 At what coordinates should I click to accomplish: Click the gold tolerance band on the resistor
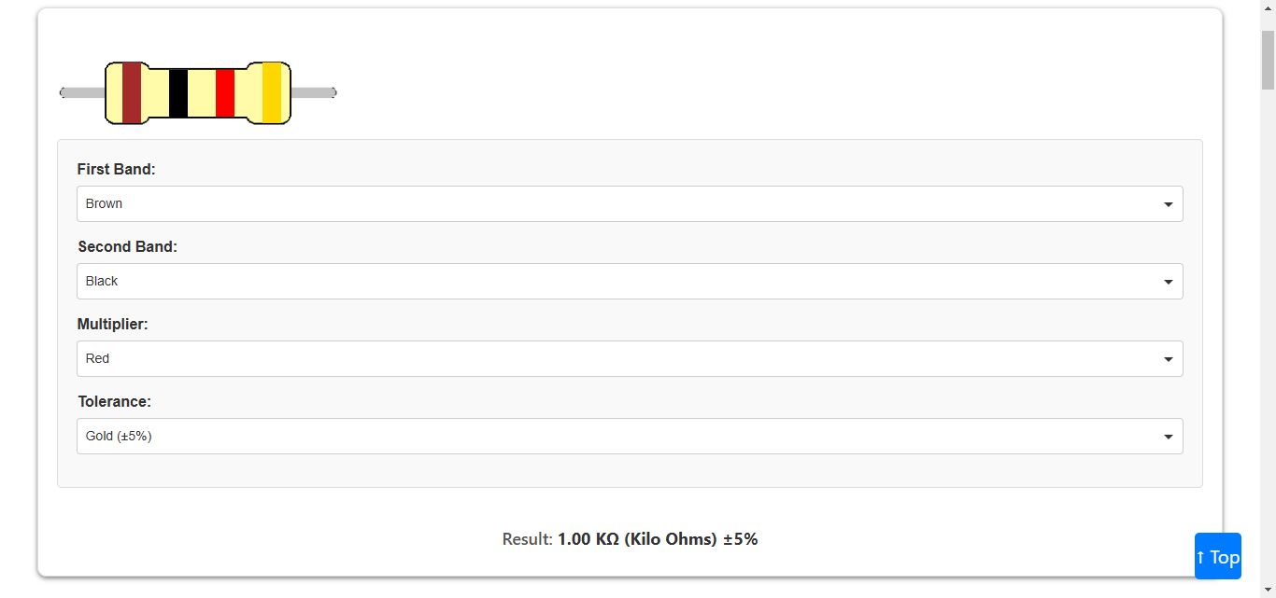pos(272,92)
